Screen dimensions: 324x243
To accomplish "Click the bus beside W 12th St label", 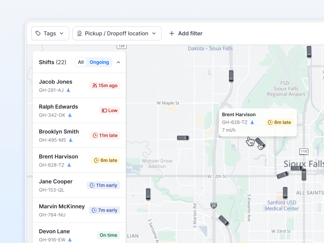I will tap(283, 175).
